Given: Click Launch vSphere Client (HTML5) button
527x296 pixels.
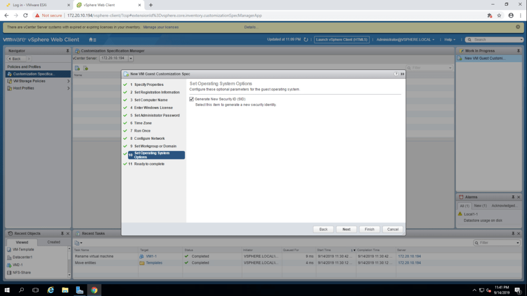Looking at the screenshot, I should (342, 40).
